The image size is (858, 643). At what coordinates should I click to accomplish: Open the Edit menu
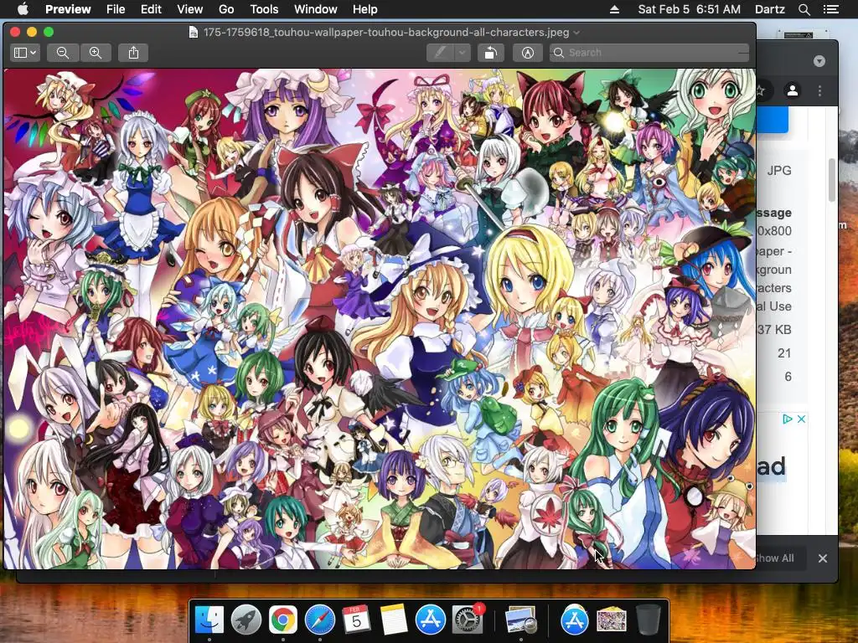(151, 9)
